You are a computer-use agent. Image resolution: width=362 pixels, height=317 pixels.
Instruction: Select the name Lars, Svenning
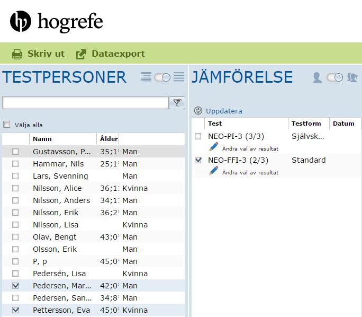tap(60, 176)
